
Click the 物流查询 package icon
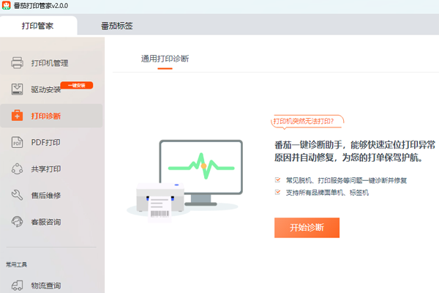pyautogui.click(x=18, y=285)
